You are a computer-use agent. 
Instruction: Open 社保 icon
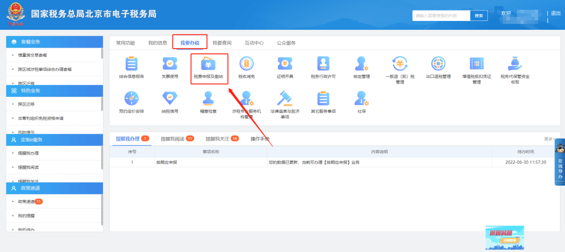361,98
